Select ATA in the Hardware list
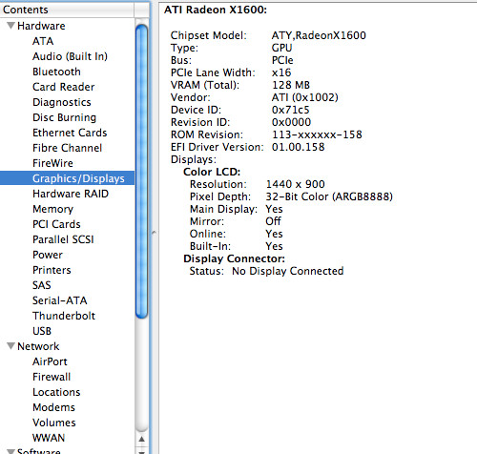Screen dimensions: 477x454 click(43, 41)
